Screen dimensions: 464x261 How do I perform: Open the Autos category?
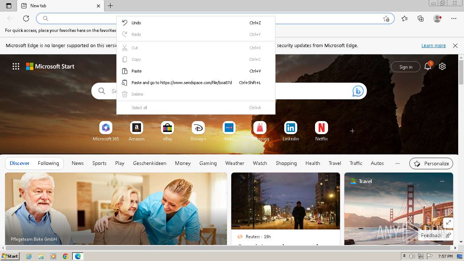point(377,163)
